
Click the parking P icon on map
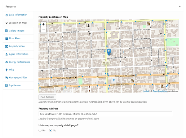[114, 80]
